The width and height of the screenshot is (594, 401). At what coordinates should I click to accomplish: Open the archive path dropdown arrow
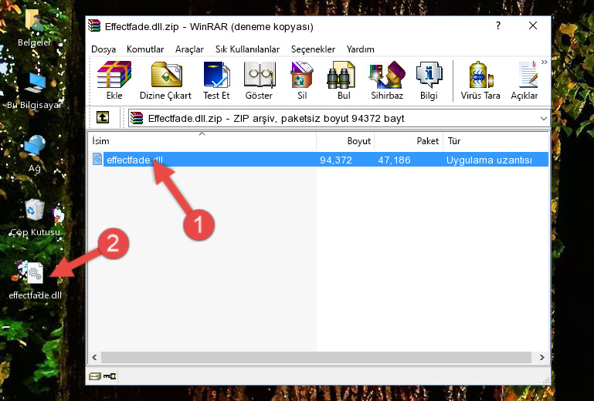point(544,119)
